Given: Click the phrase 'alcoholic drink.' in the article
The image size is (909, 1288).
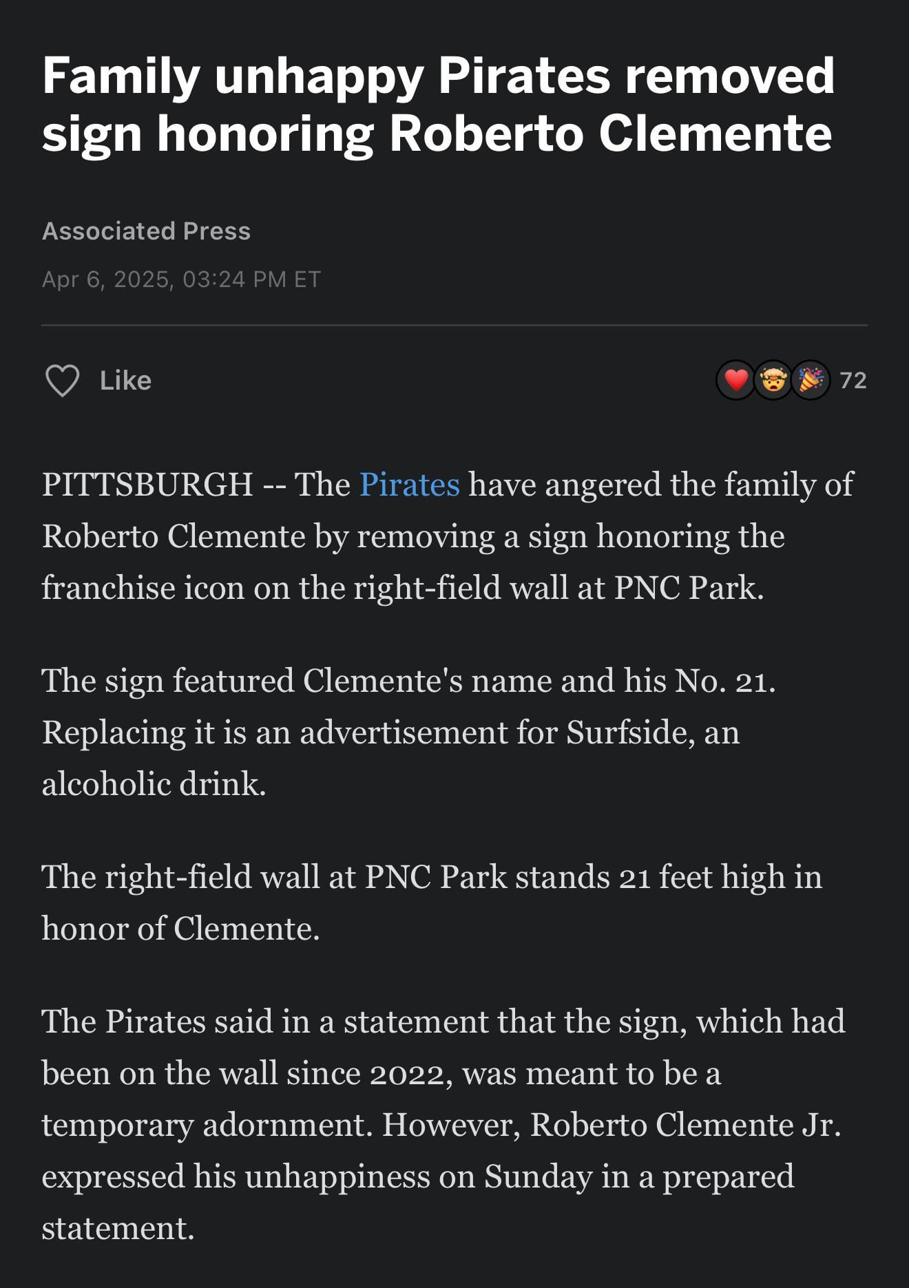Looking at the screenshot, I should click(x=154, y=784).
